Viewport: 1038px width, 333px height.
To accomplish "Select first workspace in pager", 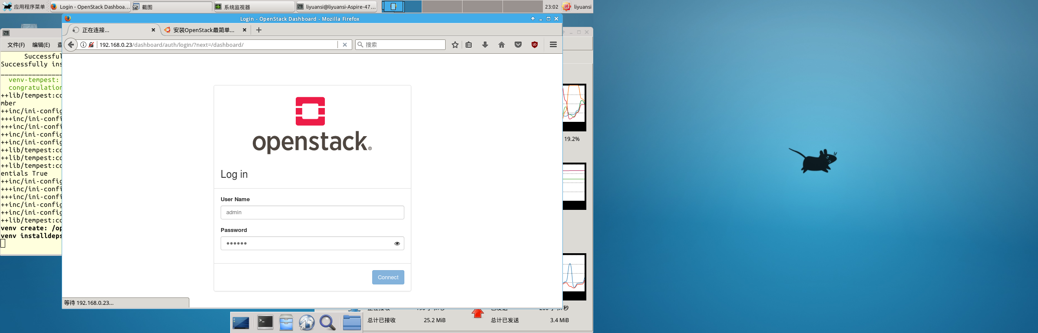I will [x=402, y=7].
